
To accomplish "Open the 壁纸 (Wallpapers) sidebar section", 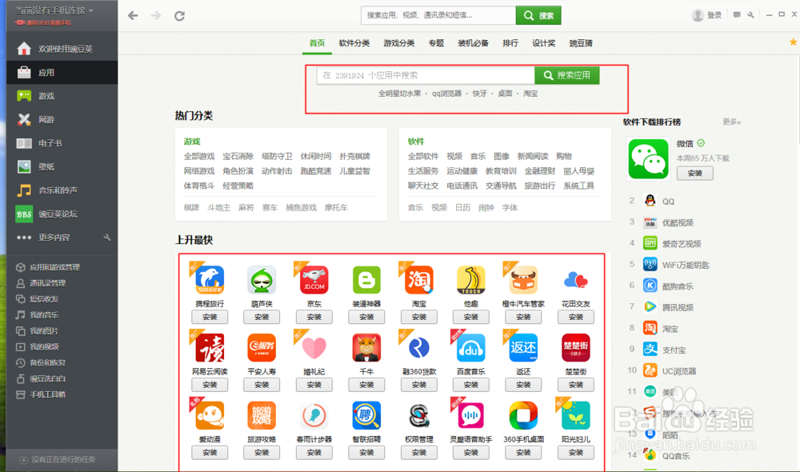I will tap(48, 166).
